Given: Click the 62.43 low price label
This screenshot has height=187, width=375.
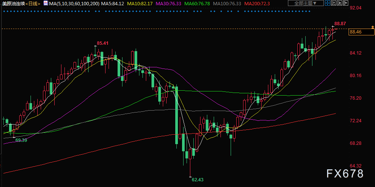Looking at the screenshot, I should pos(197,179).
